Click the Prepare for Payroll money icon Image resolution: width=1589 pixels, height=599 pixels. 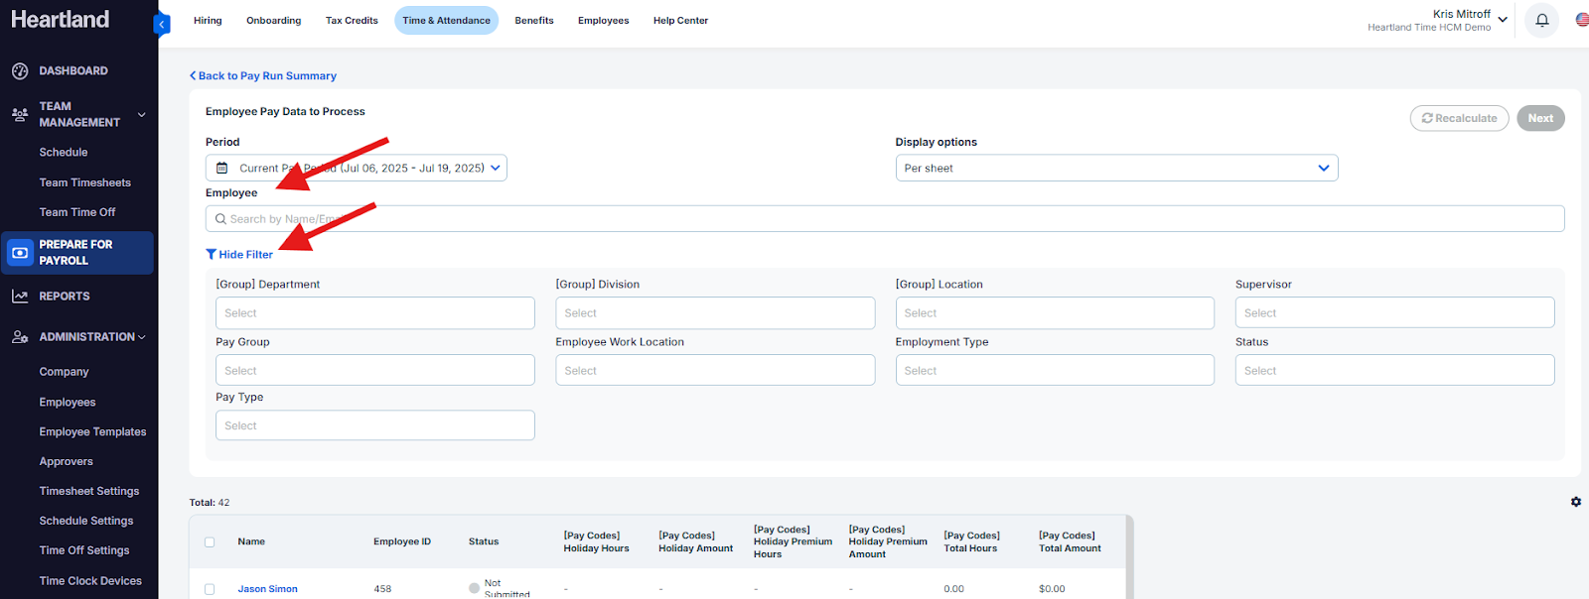click(x=20, y=253)
